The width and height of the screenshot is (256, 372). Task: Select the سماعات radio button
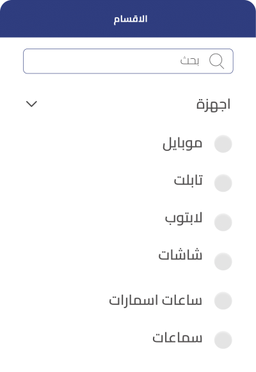click(223, 340)
